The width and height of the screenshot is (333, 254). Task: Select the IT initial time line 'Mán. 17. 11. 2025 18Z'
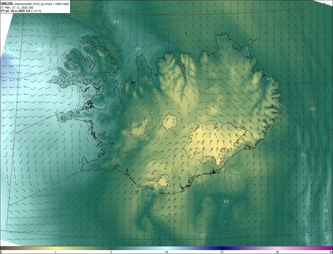(19, 7)
